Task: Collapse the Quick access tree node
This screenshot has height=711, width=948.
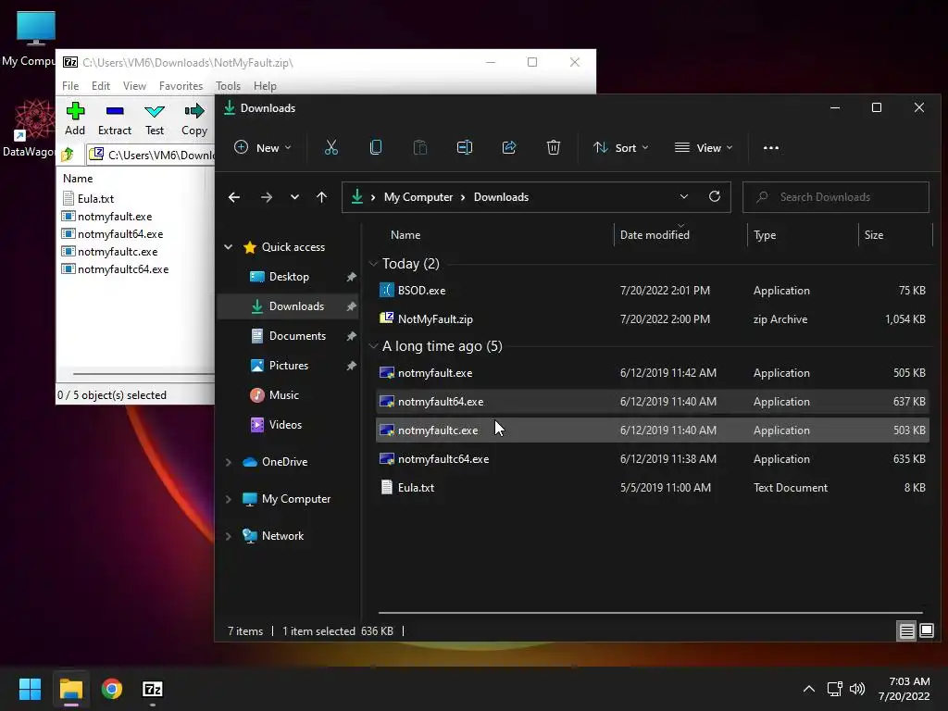Action: [x=229, y=246]
